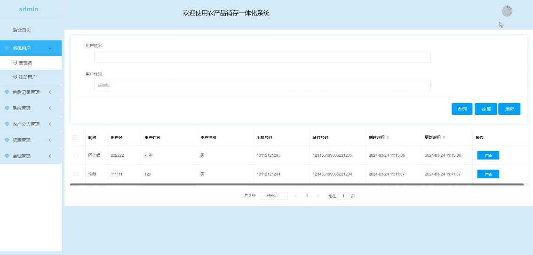
Task: Click the diamond icon beside 售后记录管理
Action: click(7, 92)
